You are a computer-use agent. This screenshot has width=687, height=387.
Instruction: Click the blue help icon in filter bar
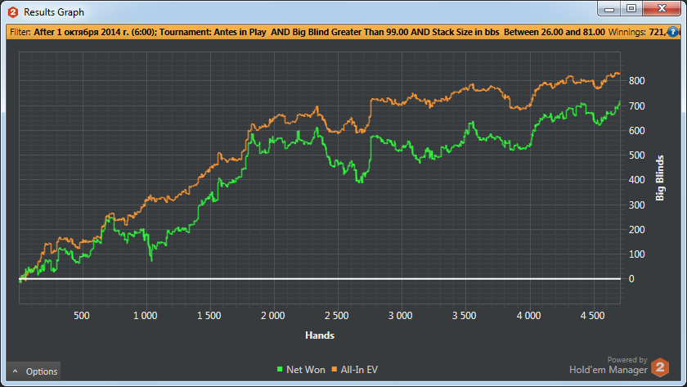(x=673, y=33)
